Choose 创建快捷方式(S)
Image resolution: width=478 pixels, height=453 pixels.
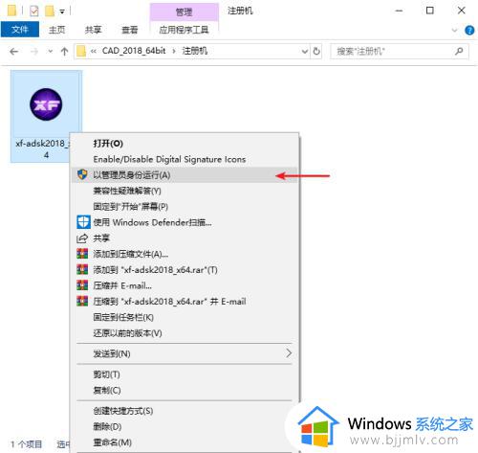pyautogui.click(x=185, y=411)
